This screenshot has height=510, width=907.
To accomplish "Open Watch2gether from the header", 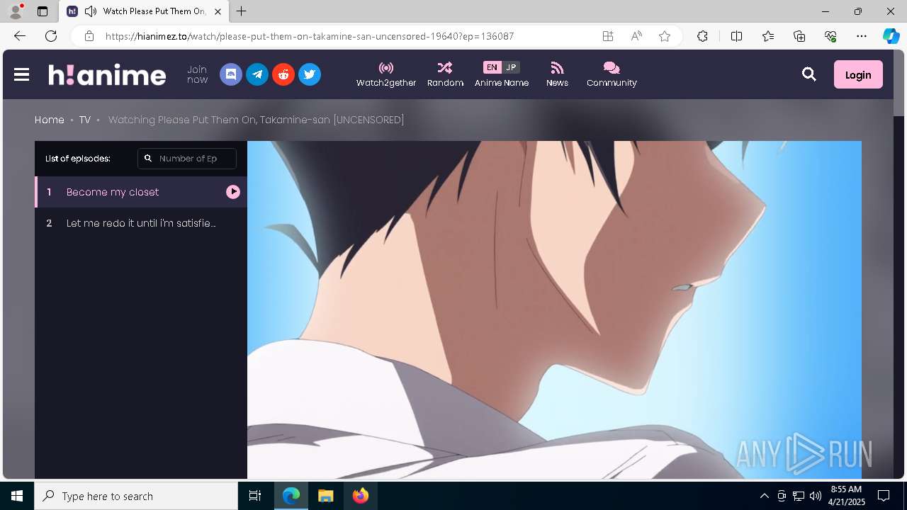I will [x=386, y=74].
